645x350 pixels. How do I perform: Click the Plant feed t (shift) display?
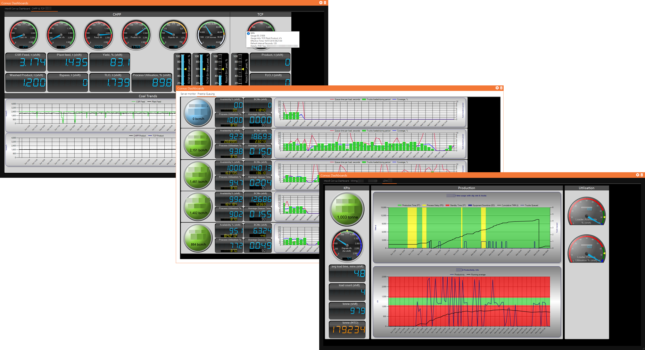68,62
